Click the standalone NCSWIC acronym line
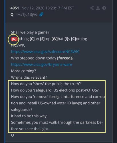Screen dimensions: 117x143 [x=18, y=45]
